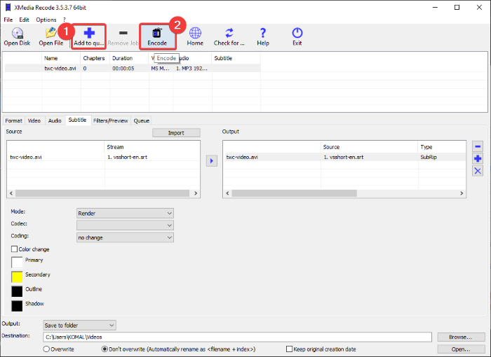Open the Home globe icon
This screenshot has height=357, width=491.
tap(195, 33)
